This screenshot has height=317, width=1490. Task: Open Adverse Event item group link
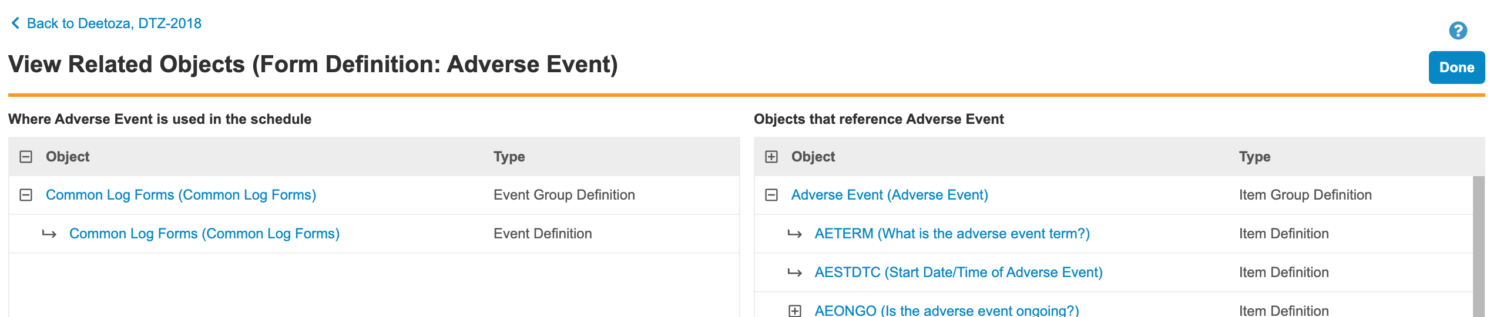tap(890, 195)
